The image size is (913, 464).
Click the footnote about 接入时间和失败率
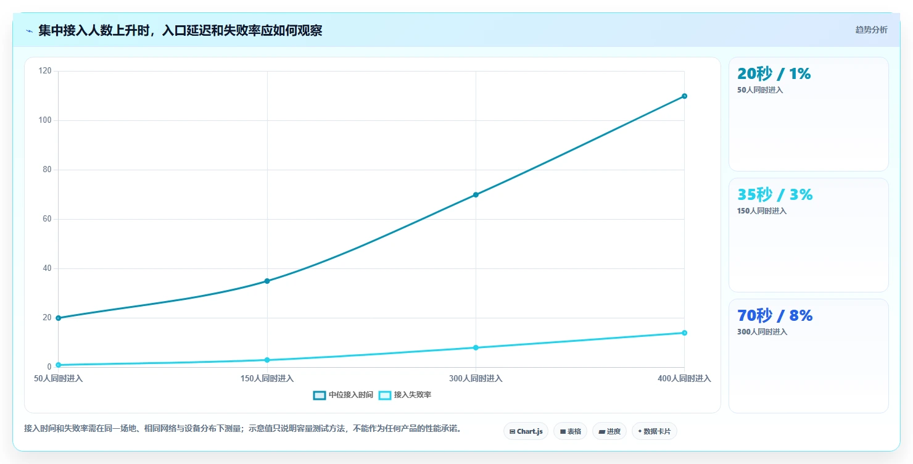tap(243, 428)
